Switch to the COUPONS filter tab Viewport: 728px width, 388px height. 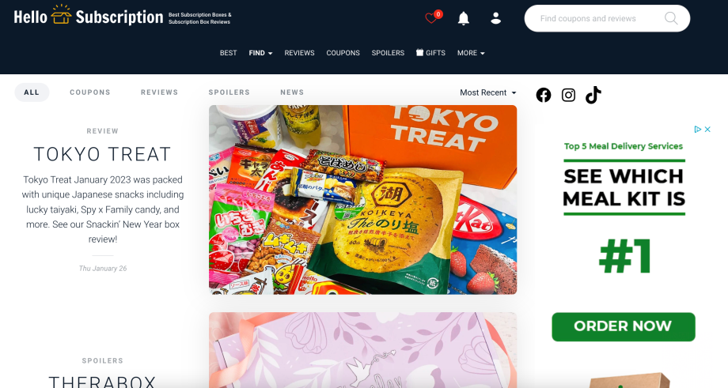pos(90,92)
